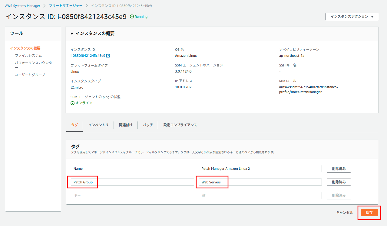Click the Web Servers value field
The width and height of the screenshot is (387, 226).
[x=260, y=182]
